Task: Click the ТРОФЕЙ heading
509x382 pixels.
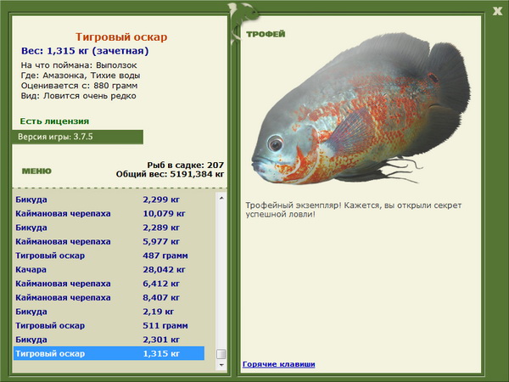Action: 266,34
